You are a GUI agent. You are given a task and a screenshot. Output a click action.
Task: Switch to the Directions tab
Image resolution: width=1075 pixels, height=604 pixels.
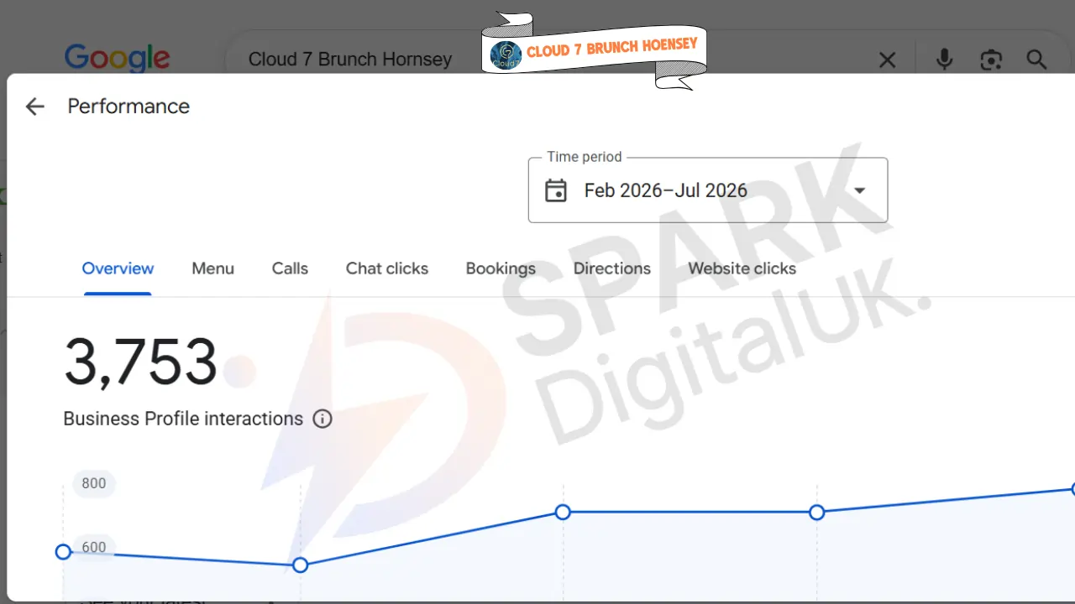point(612,268)
